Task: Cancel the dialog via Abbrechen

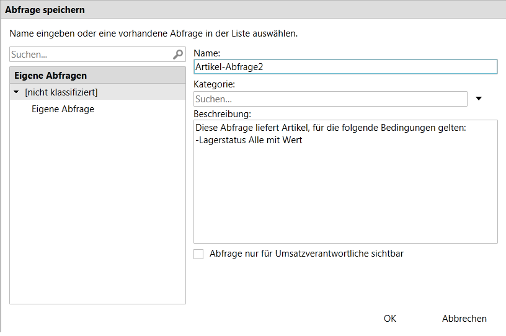Action: coord(464,319)
